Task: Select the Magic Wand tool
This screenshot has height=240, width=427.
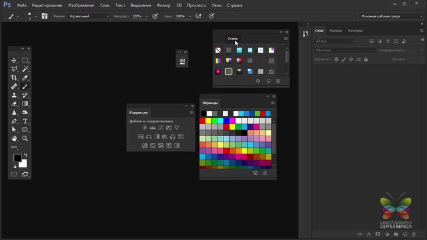Action: [x=26, y=69]
